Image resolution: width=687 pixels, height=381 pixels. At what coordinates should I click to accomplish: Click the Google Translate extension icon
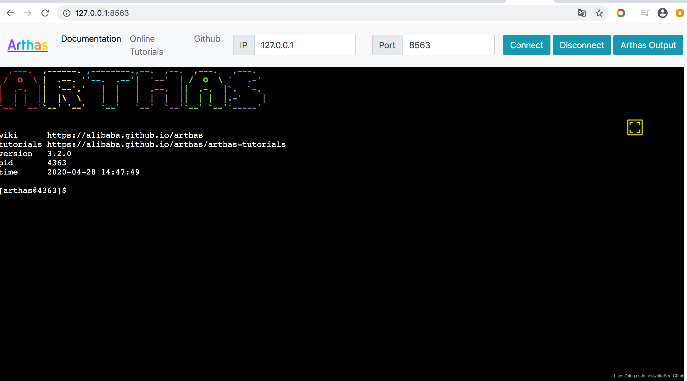582,13
